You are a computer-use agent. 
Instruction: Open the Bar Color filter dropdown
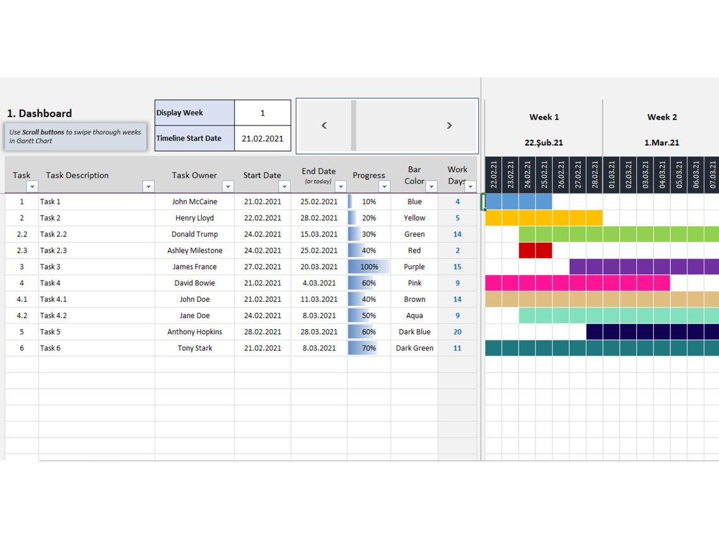(431, 187)
